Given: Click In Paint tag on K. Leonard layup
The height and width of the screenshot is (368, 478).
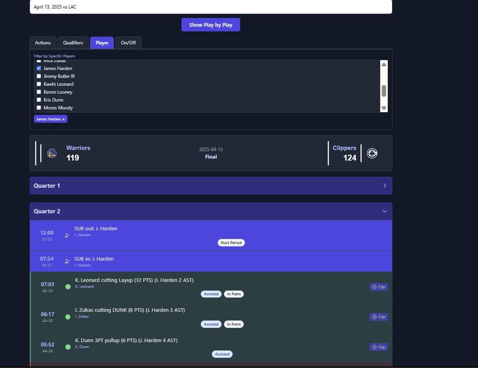Looking at the screenshot, I should (234, 294).
